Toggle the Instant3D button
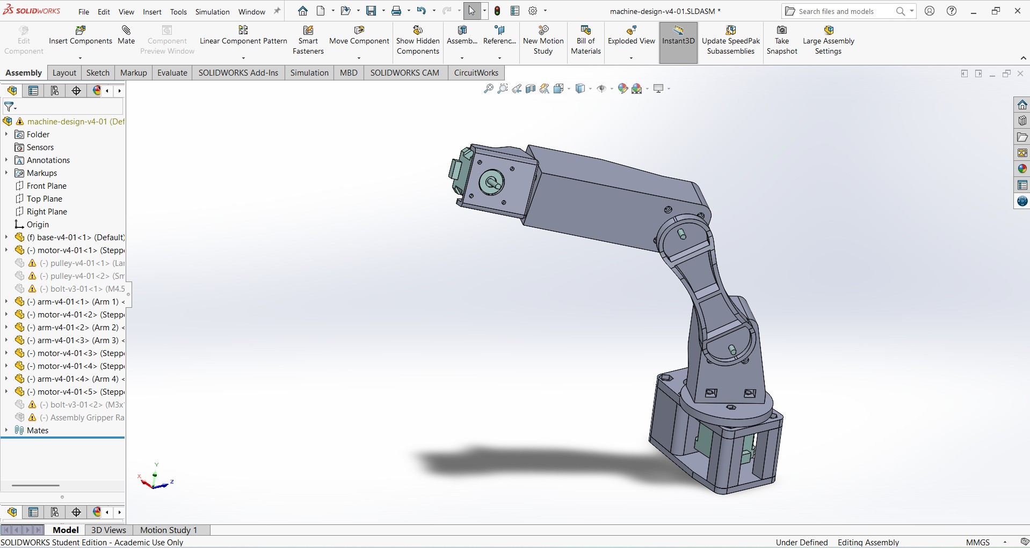The image size is (1030, 548). tap(678, 42)
